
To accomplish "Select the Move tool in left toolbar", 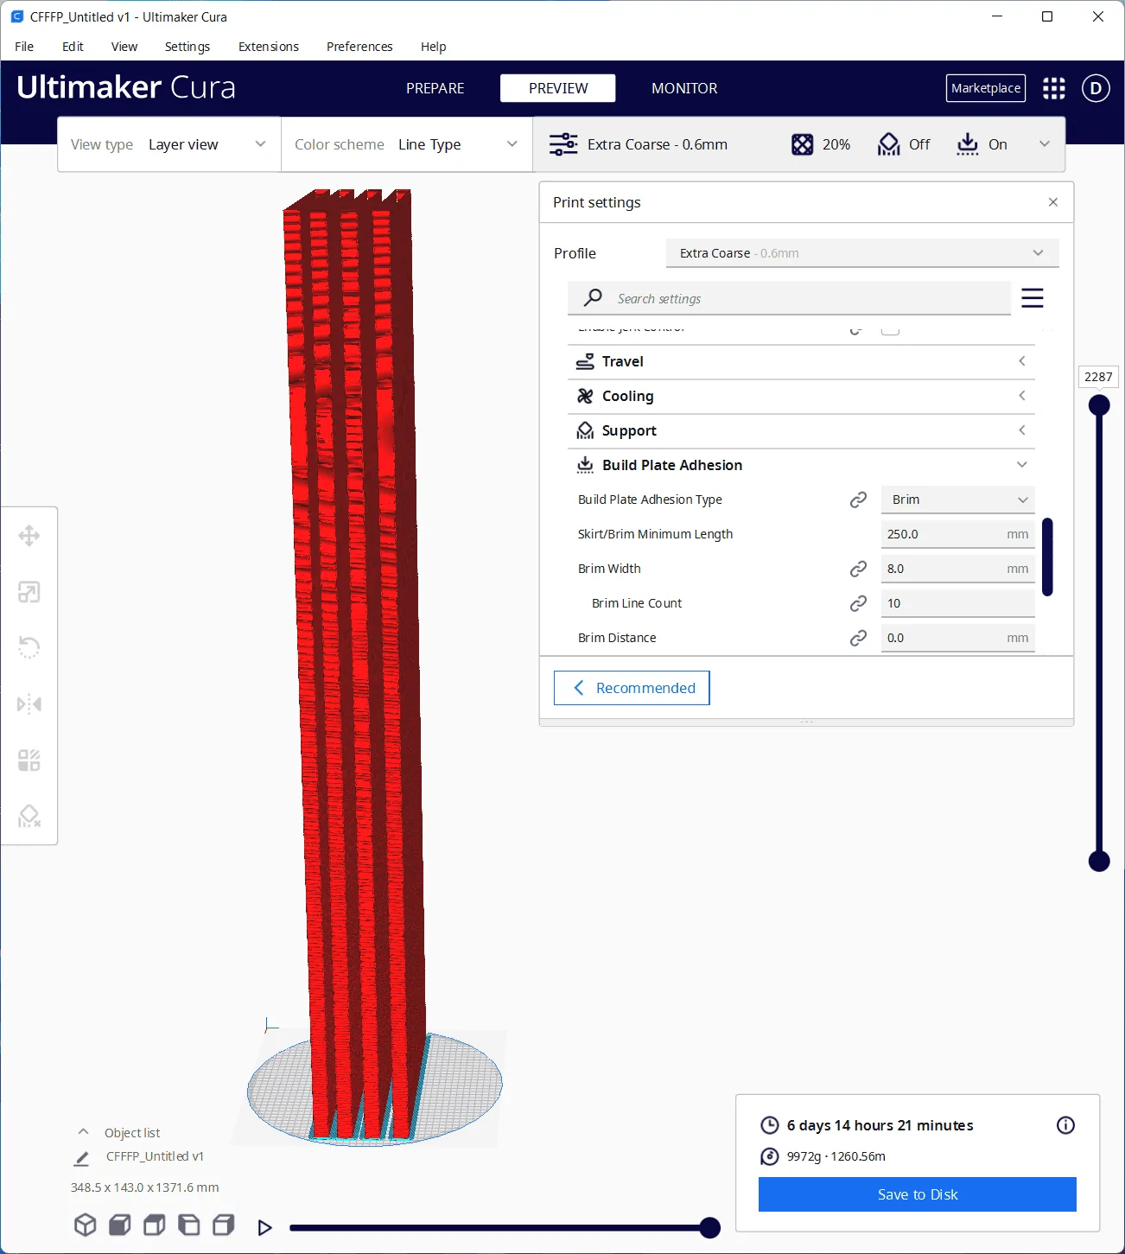I will click(29, 536).
